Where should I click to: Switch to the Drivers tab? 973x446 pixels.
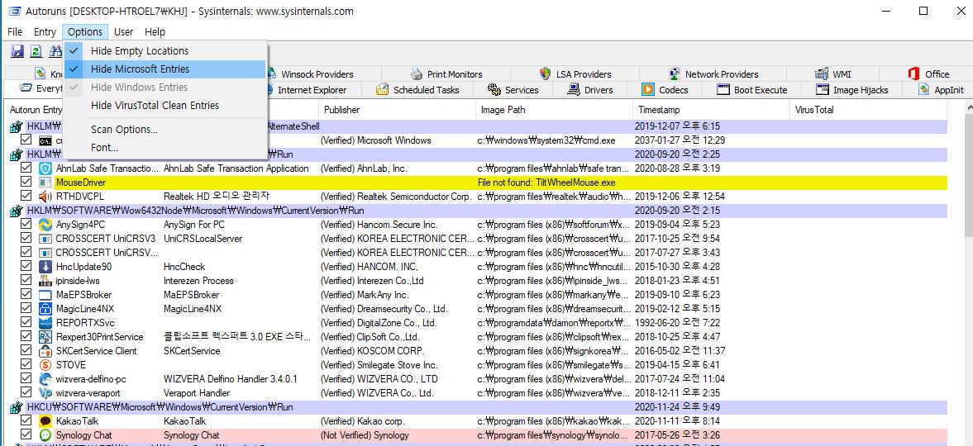pyautogui.click(x=591, y=90)
